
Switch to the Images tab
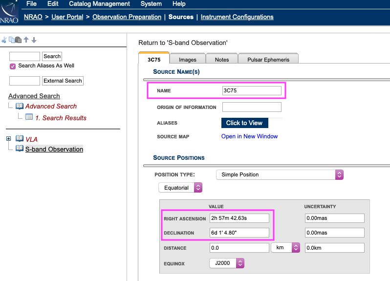coord(188,60)
